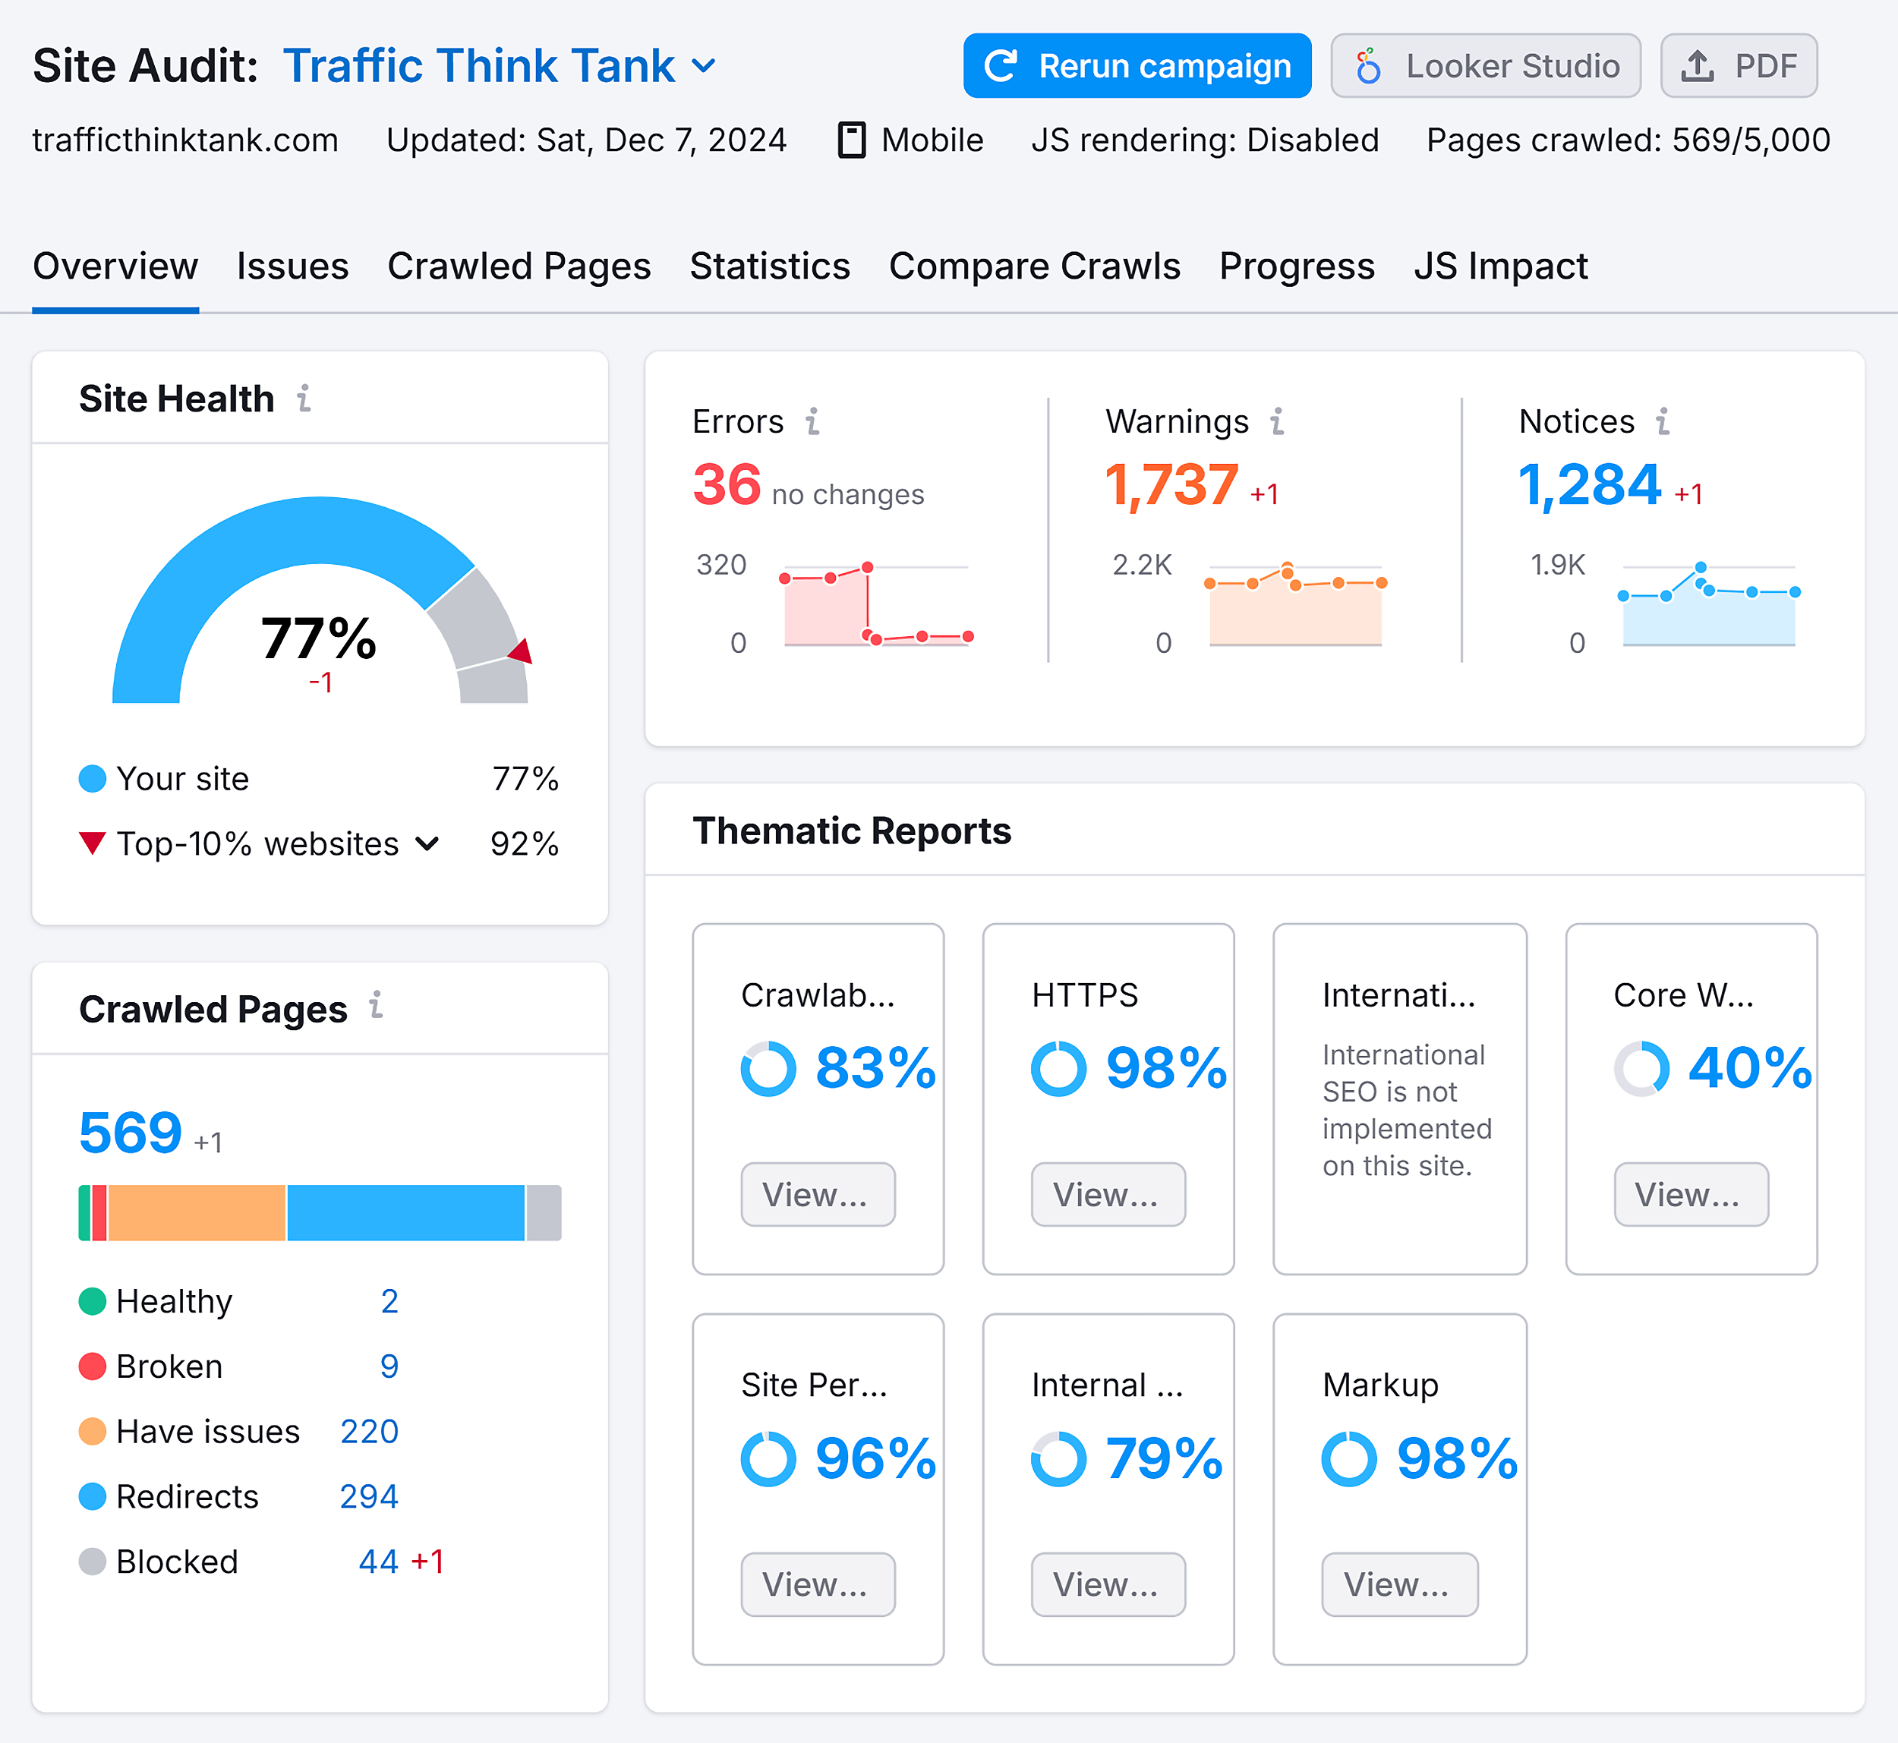View details for Site Performance report
1898x1743 pixels.
coord(818,1584)
